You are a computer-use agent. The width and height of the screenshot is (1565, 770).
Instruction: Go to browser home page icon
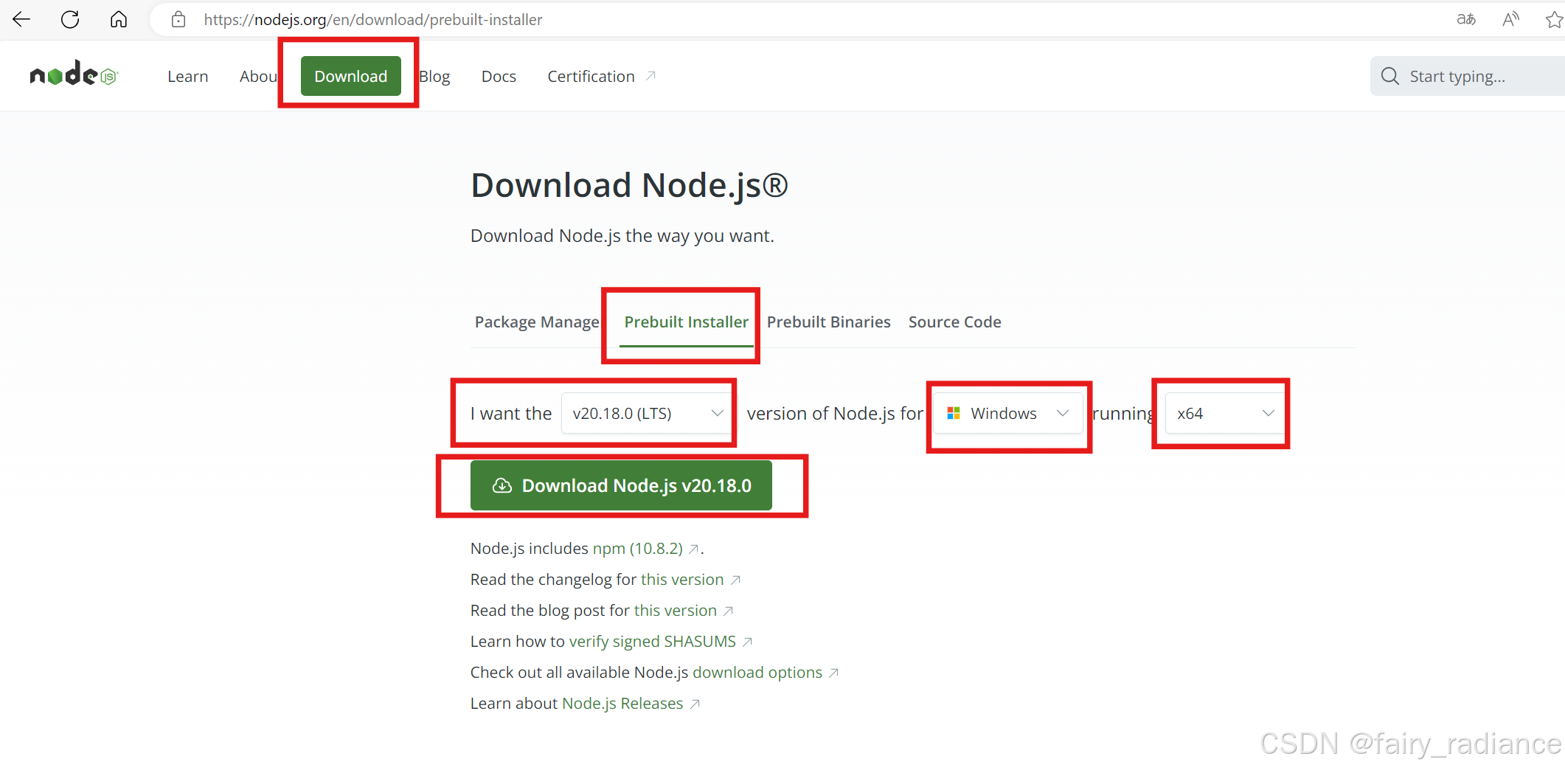(x=119, y=20)
